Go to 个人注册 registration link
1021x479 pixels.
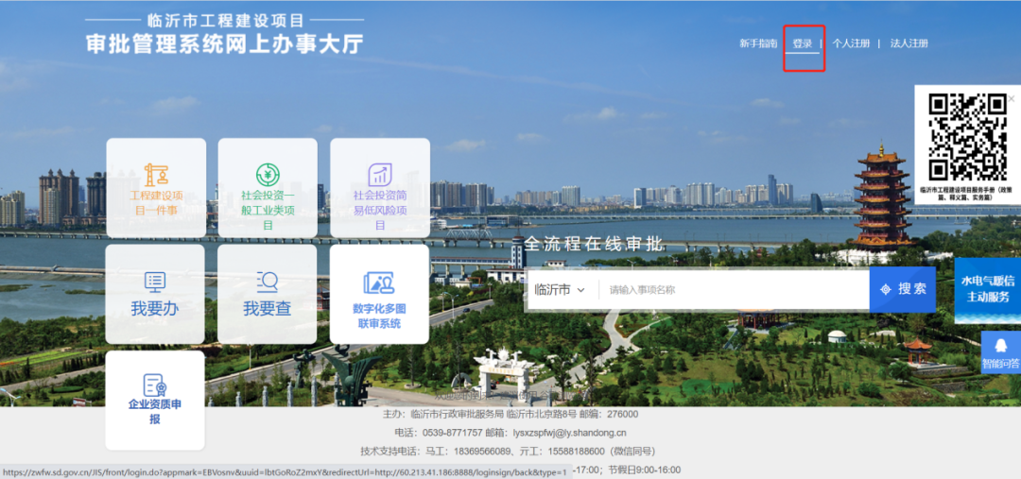pyautogui.click(x=851, y=43)
